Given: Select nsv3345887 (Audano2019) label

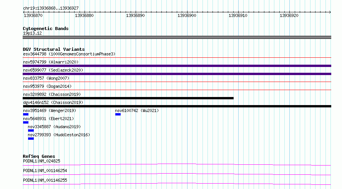Looking at the screenshot, I should tap(54, 127).
